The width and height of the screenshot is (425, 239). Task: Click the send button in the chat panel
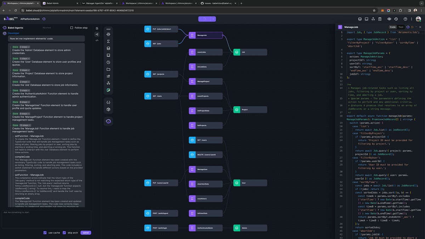coord(86,233)
